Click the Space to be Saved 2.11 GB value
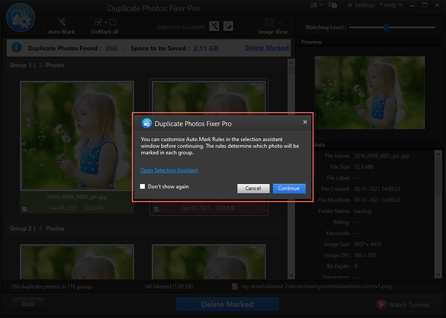Viewport: 446px width, 318px height. tap(206, 48)
